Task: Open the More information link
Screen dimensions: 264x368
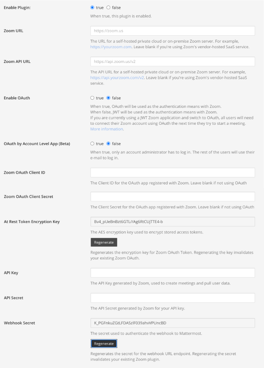Action: click(107, 129)
